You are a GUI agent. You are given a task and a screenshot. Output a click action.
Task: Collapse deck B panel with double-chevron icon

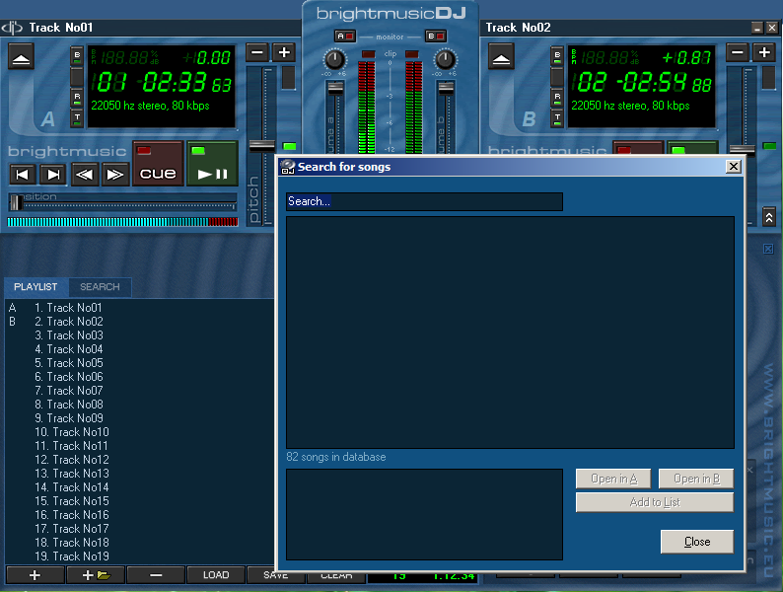tap(769, 217)
